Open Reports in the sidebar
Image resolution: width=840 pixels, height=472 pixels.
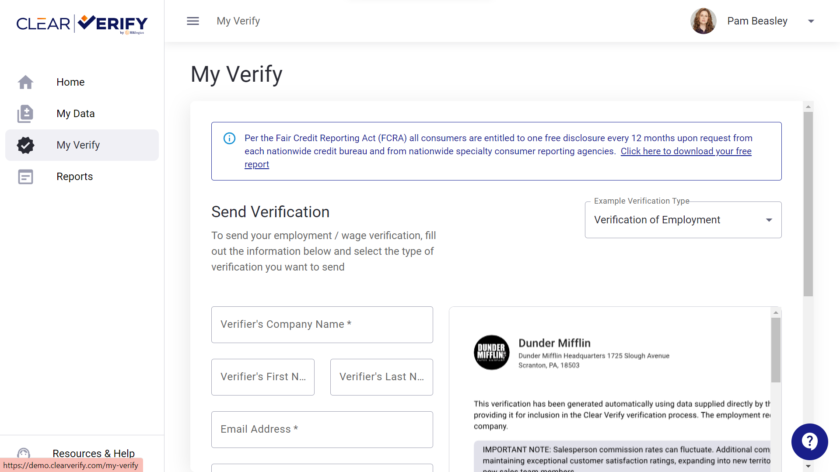point(82,177)
